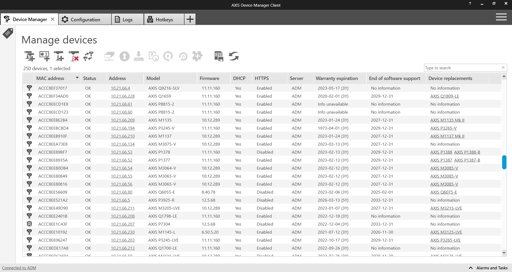
Task: Click the upgrade firmware download icon
Action: click(139, 56)
